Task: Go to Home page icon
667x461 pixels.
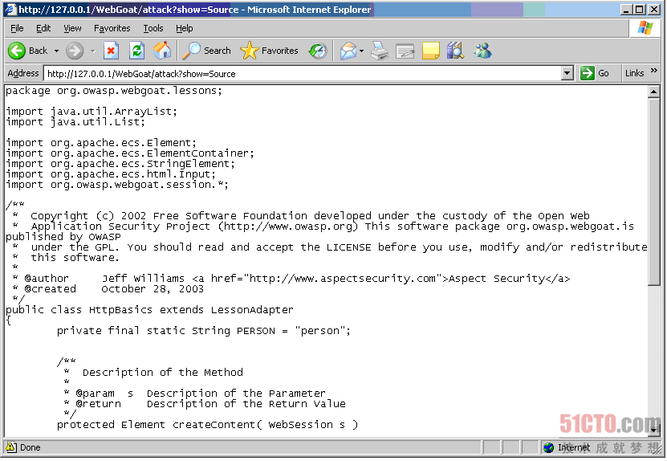Action: click(x=162, y=51)
